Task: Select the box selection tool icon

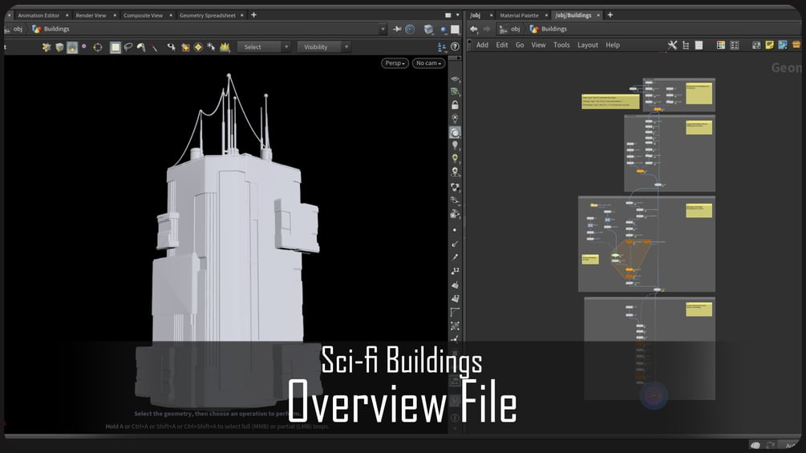Action: point(115,47)
